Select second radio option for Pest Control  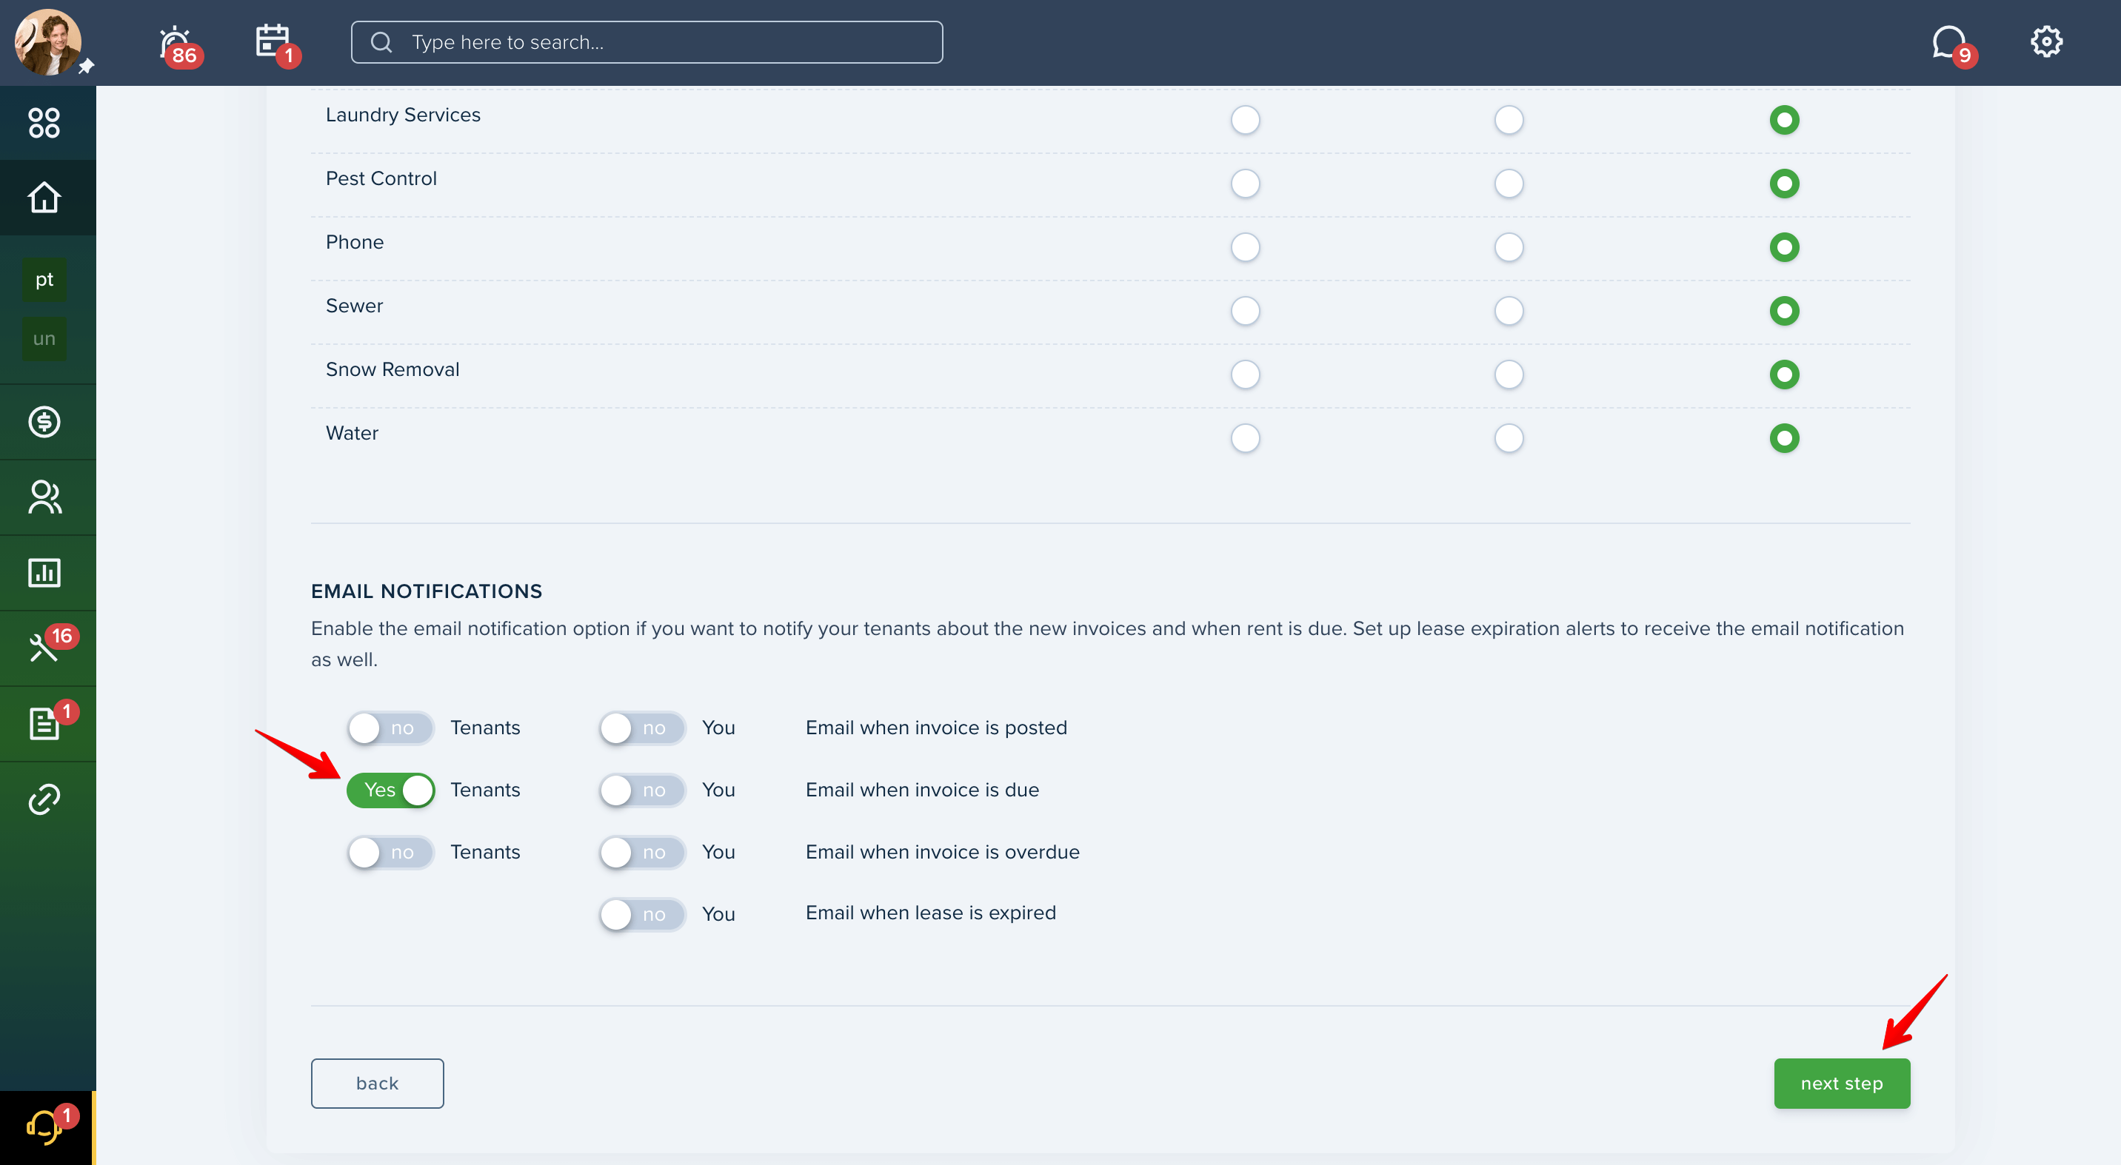tap(1509, 184)
